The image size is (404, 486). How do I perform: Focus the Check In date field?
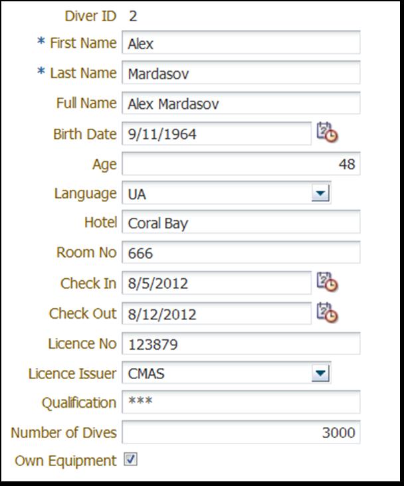pyautogui.click(x=217, y=283)
